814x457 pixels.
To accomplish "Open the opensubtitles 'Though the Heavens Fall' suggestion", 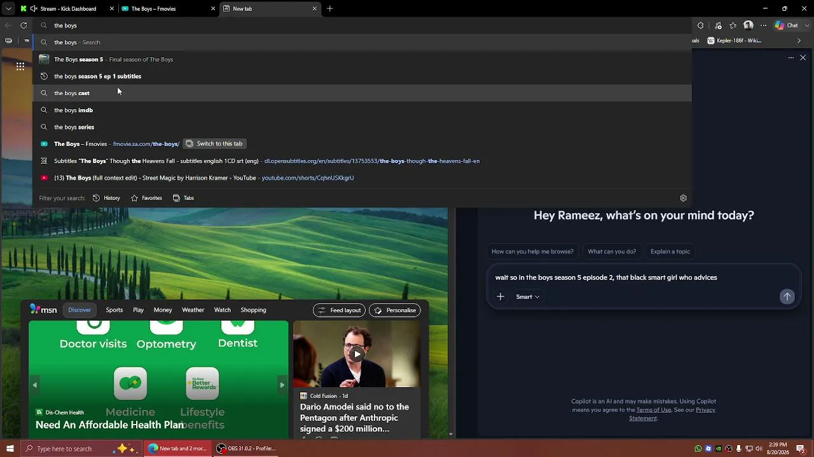I will [362, 161].
